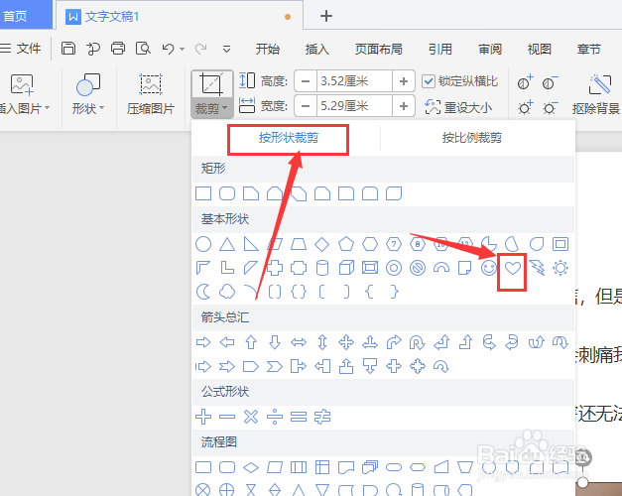Select the lightning bolt shape
The width and height of the screenshot is (622, 496).
537,268
